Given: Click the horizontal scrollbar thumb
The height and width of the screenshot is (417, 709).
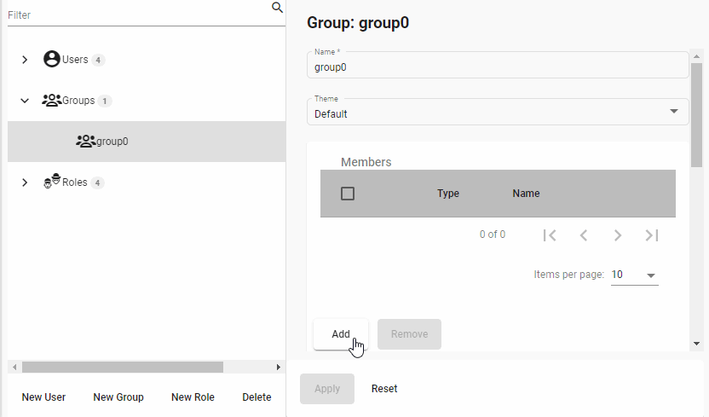Looking at the screenshot, I should [123, 368].
